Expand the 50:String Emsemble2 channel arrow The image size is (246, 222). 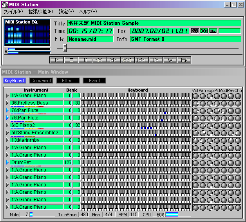coord(7,133)
